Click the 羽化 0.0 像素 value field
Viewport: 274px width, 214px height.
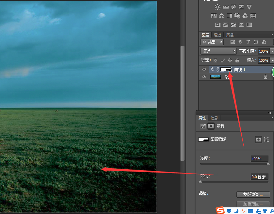(x=260, y=177)
